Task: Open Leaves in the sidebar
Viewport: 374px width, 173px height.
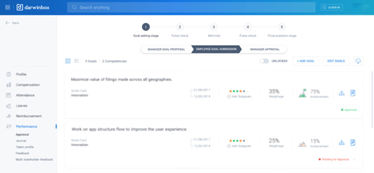Action: [21, 106]
